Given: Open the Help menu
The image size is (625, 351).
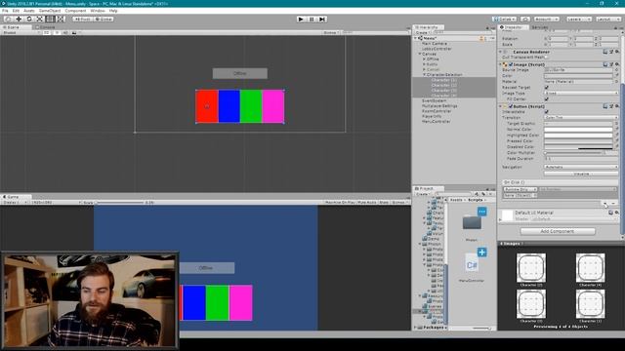Looking at the screenshot, I should click(x=113, y=11).
